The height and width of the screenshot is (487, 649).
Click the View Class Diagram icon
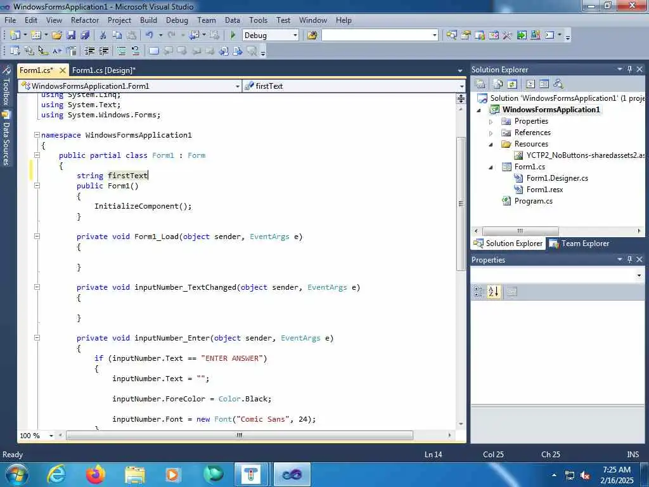coord(558,84)
